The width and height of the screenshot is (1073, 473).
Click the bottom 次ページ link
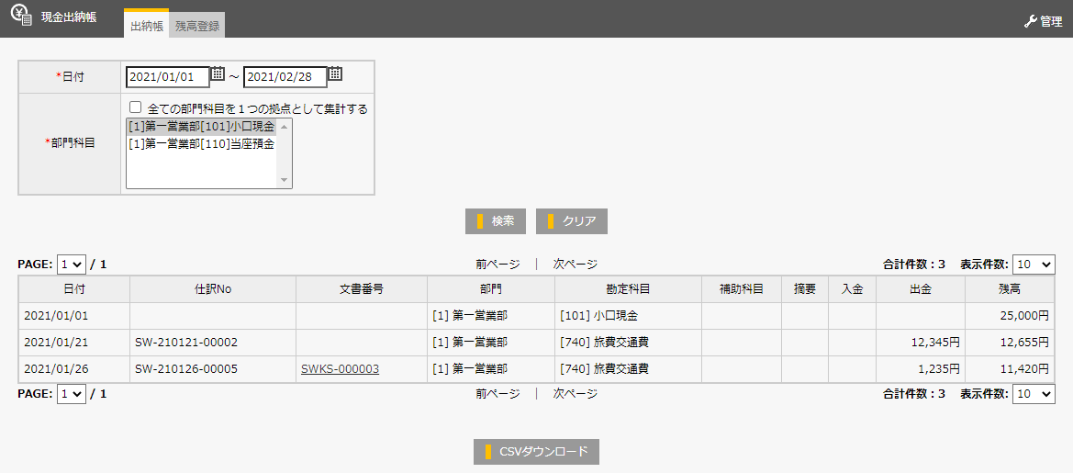point(576,394)
